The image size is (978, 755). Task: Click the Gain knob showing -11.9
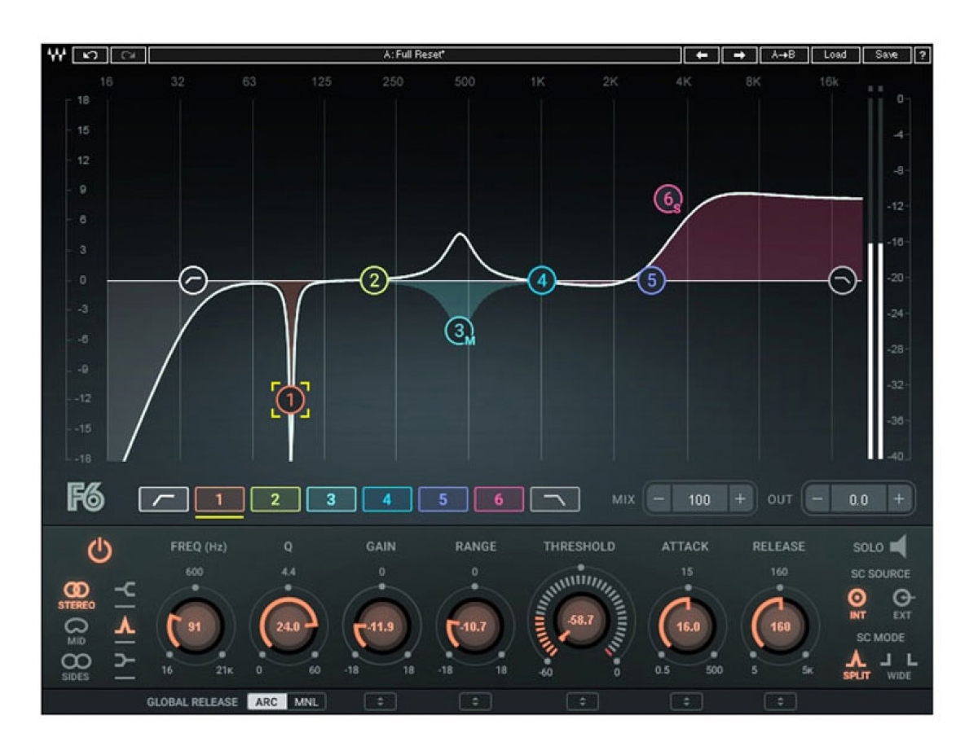pos(381,627)
